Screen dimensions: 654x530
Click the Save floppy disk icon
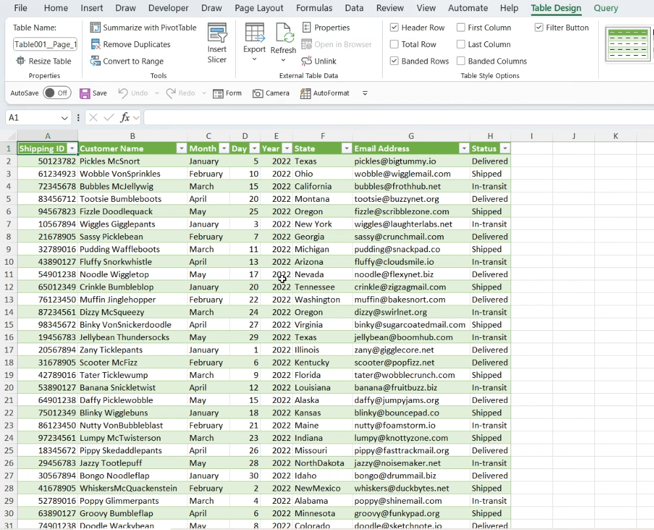pyautogui.click(x=85, y=93)
